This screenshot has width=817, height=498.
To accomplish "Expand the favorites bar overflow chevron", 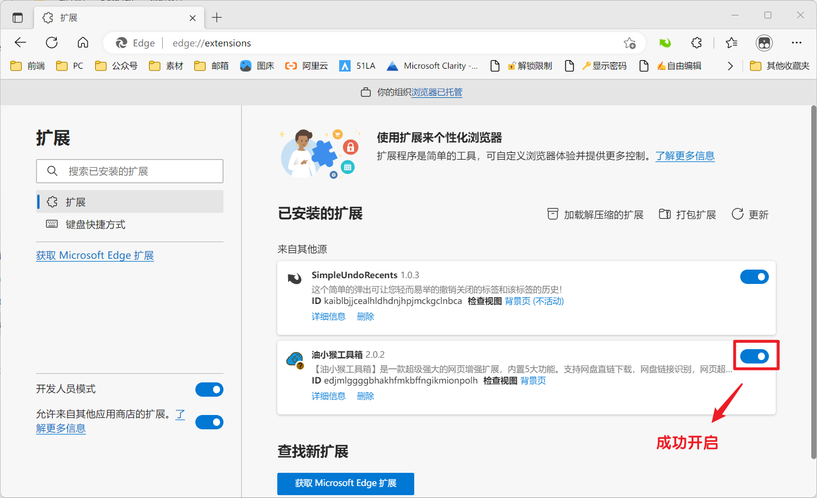I will click(730, 65).
